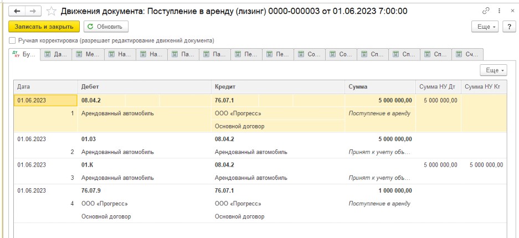Click the Сумма column header
Viewport: 519px width, 238px height.
point(381,86)
